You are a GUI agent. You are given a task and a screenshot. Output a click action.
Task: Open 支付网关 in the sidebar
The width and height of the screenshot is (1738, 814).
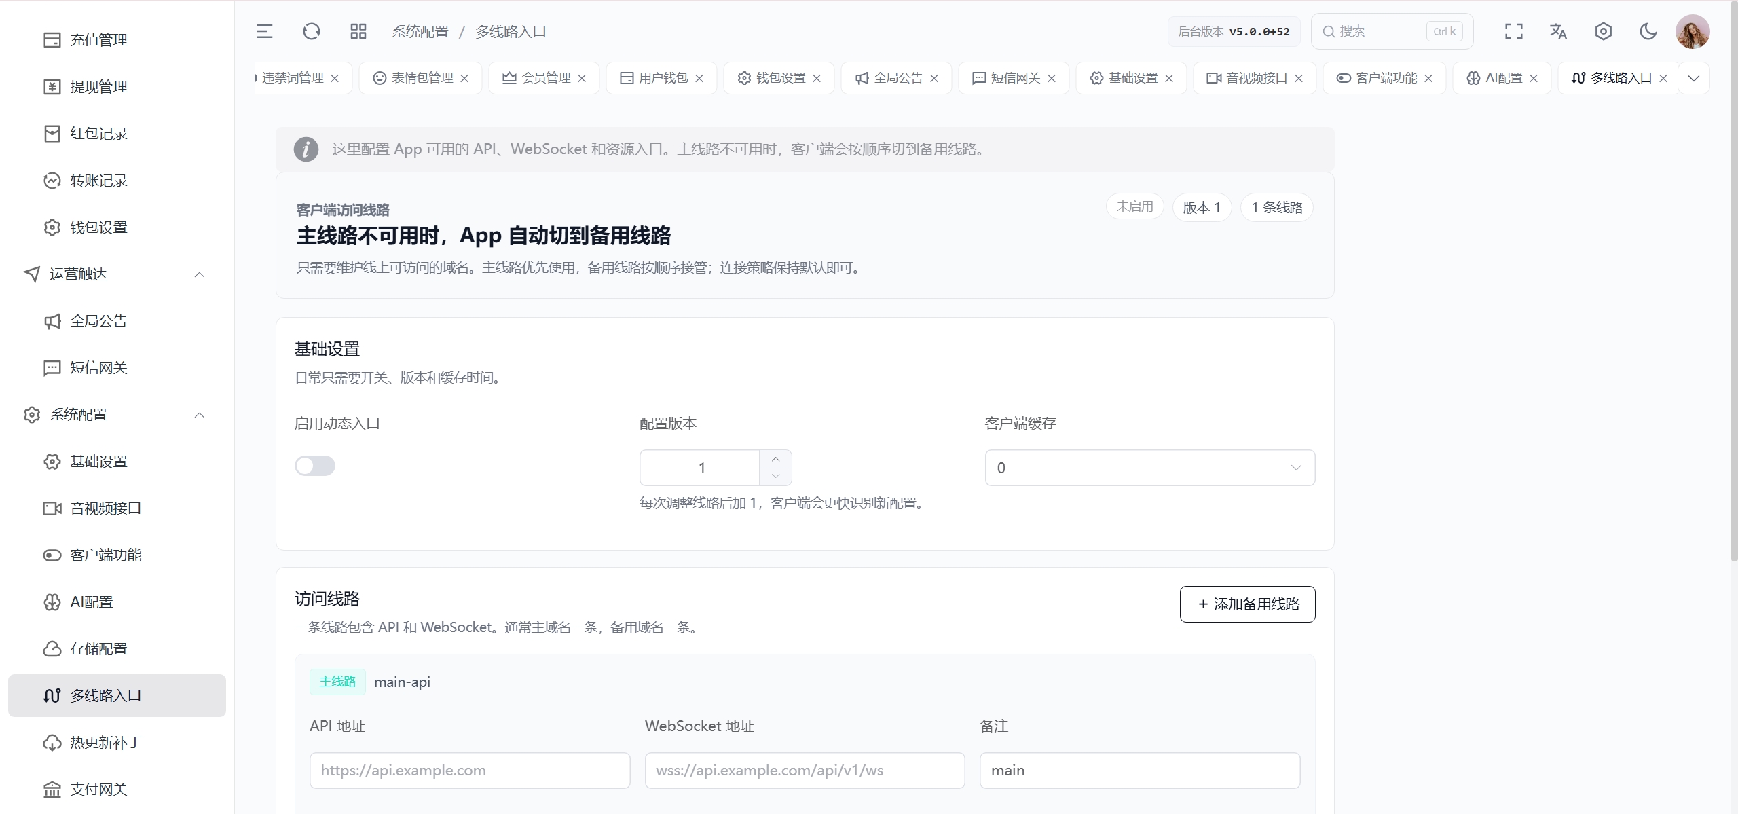[117, 790]
